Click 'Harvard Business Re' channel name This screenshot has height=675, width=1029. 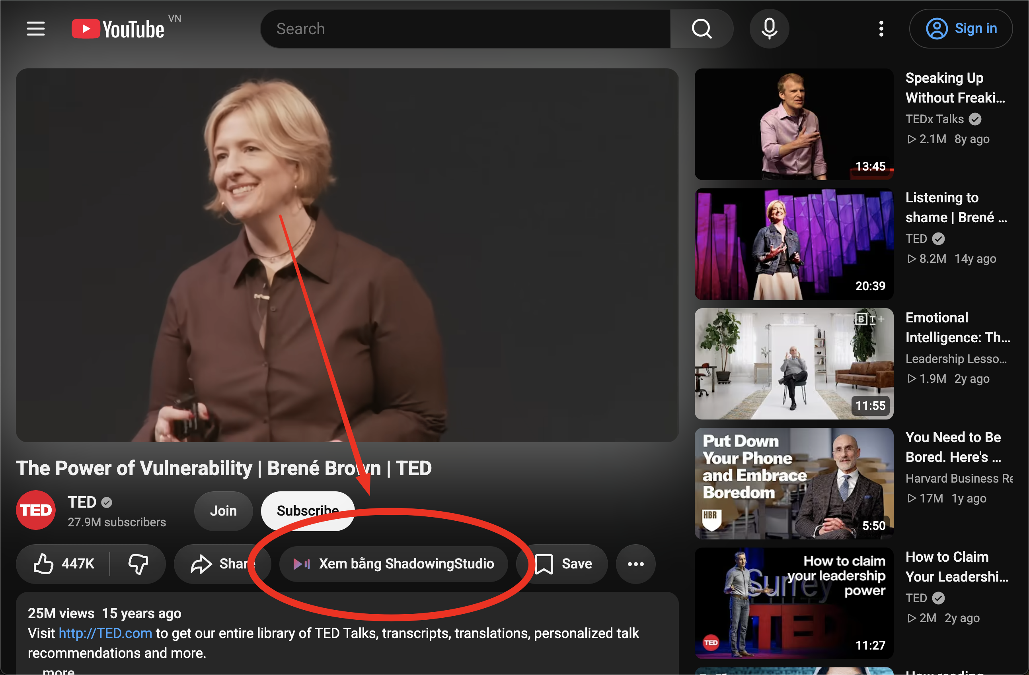coord(959,478)
